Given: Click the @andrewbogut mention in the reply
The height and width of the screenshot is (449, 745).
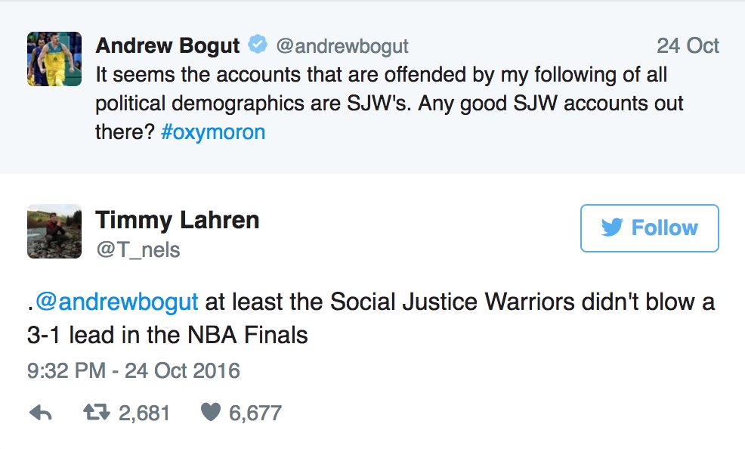Looking at the screenshot, I should [116, 302].
